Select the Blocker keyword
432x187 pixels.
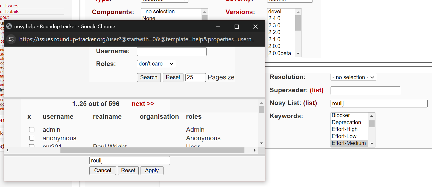pos(350,115)
